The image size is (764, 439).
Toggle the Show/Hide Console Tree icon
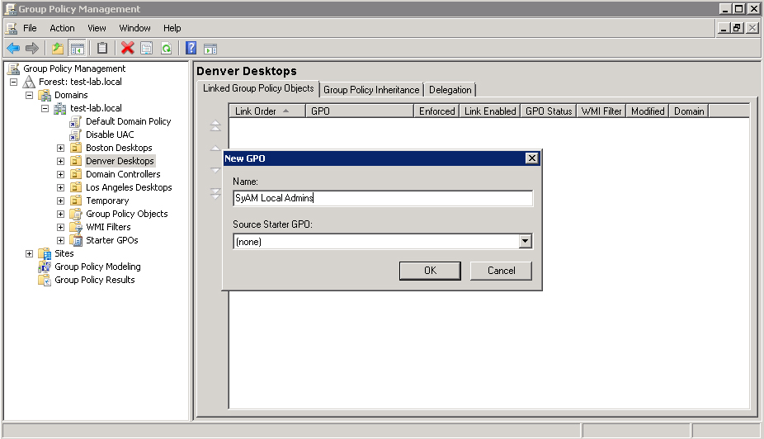pos(77,49)
